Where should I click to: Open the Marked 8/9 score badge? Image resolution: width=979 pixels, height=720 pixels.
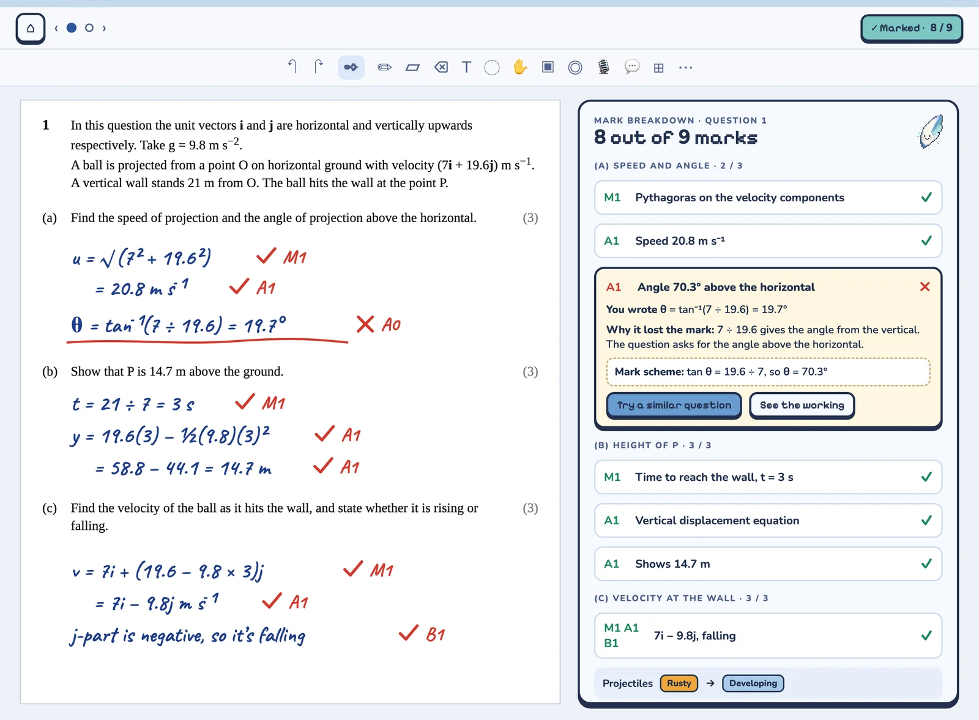pyautogui.click(x=912, y=28)
